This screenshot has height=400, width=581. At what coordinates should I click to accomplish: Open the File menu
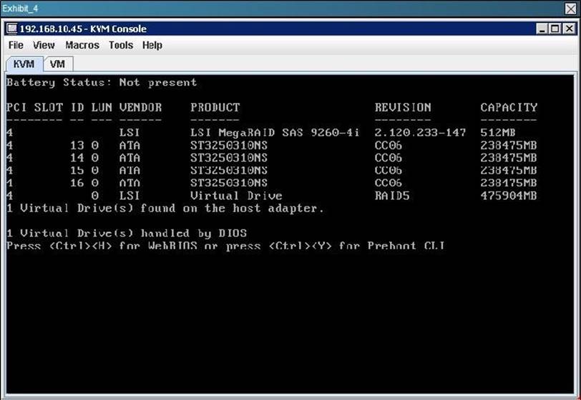pos(16,45)
